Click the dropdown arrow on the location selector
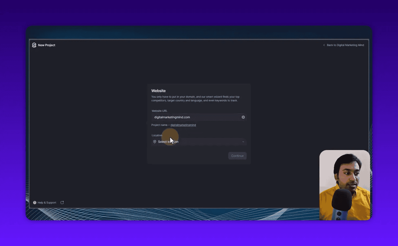Viewport: 398px width, 246px height. pyautogui.click(x=243, y=141)
